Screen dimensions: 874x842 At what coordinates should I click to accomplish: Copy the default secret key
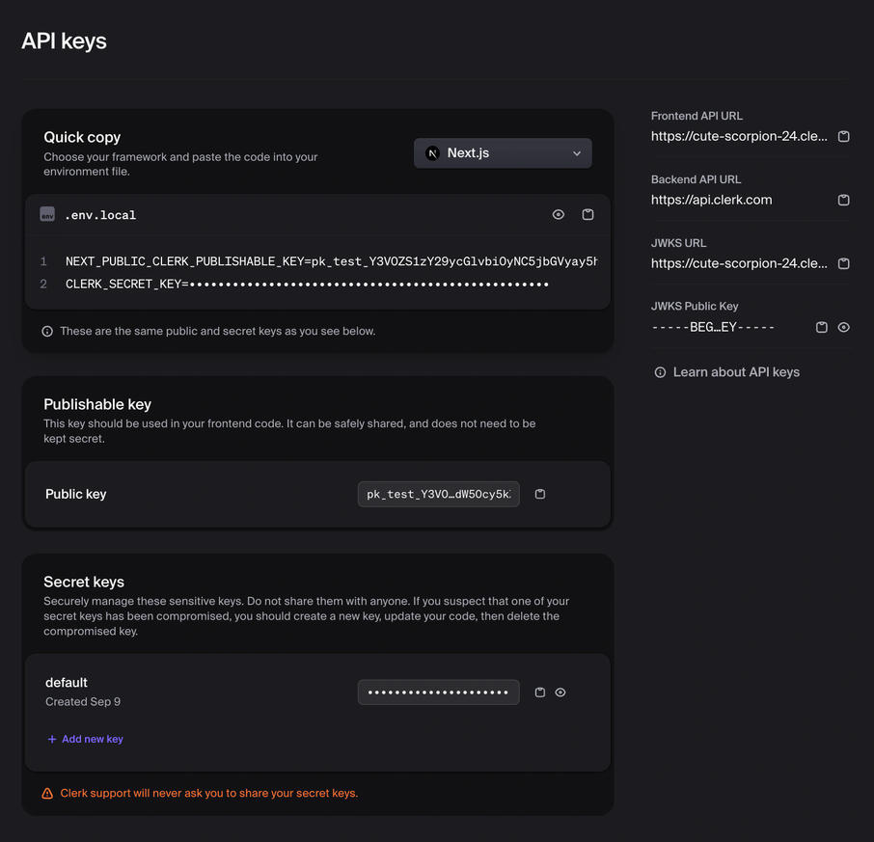539,692
